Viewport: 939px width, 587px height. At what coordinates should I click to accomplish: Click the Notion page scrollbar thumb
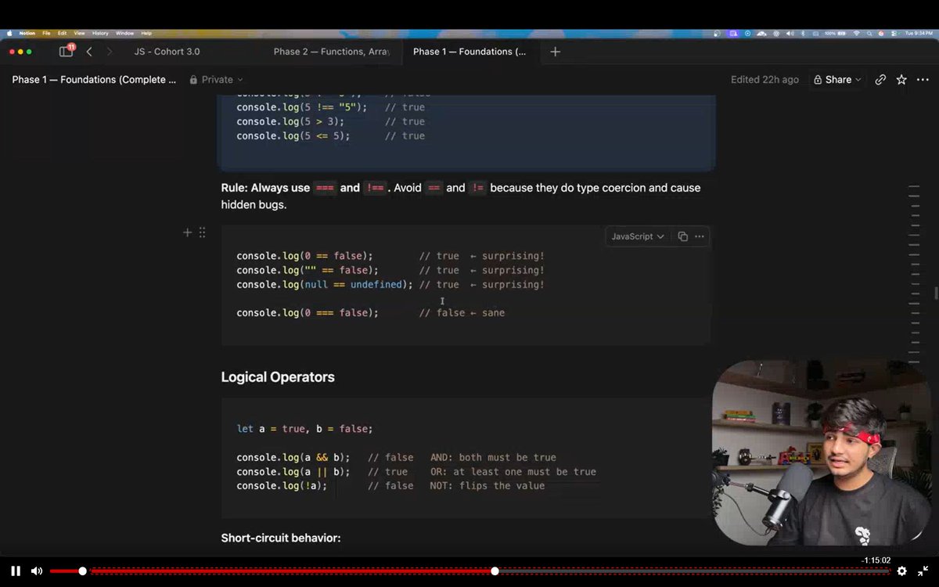tap(936, 293)
